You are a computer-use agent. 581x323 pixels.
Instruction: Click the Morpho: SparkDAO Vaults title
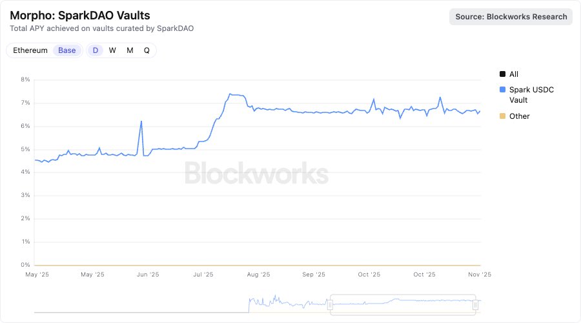pyautogui.click(x=81, y=15)
